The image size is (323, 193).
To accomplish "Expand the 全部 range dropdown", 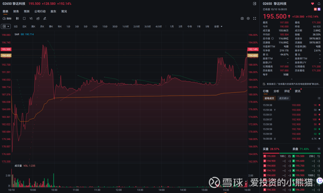I will point(218,27).
